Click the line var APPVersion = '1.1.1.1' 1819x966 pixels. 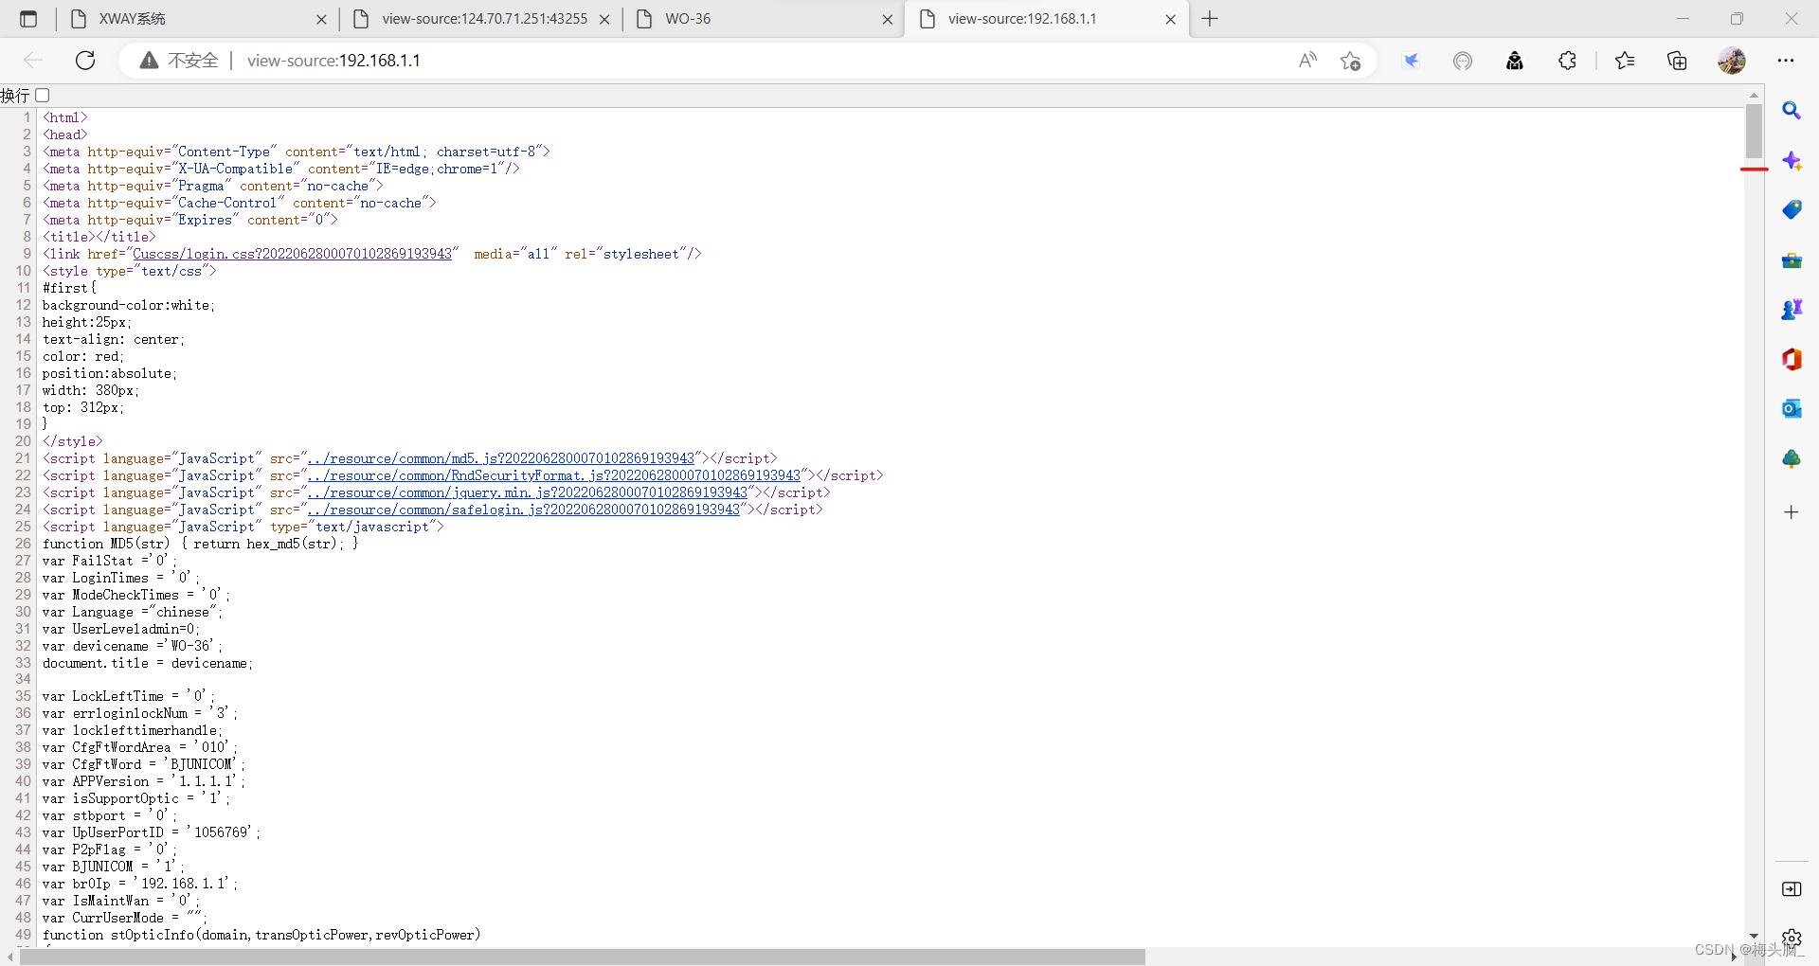pos(143,781)
